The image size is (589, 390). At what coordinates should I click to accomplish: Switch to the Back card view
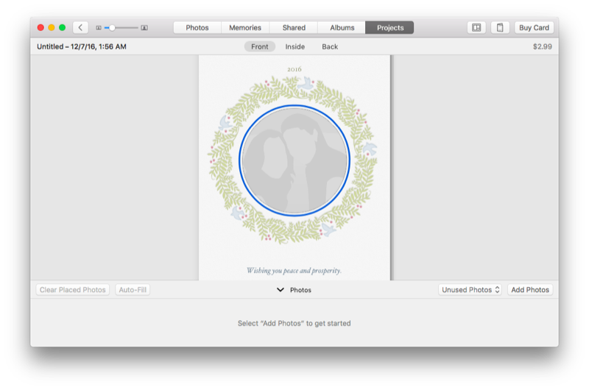tap(330, 46)
